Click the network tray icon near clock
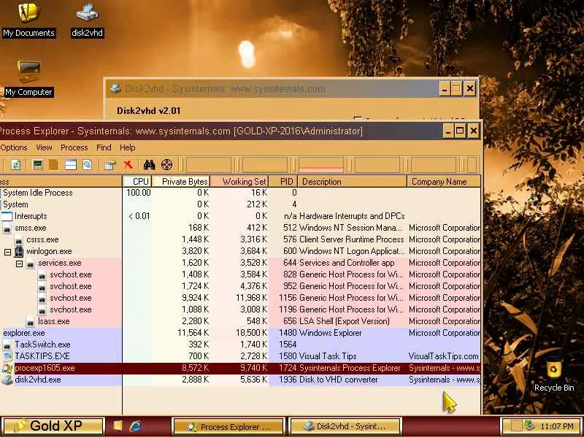584x438 pixels. click(x=529, y=426)
